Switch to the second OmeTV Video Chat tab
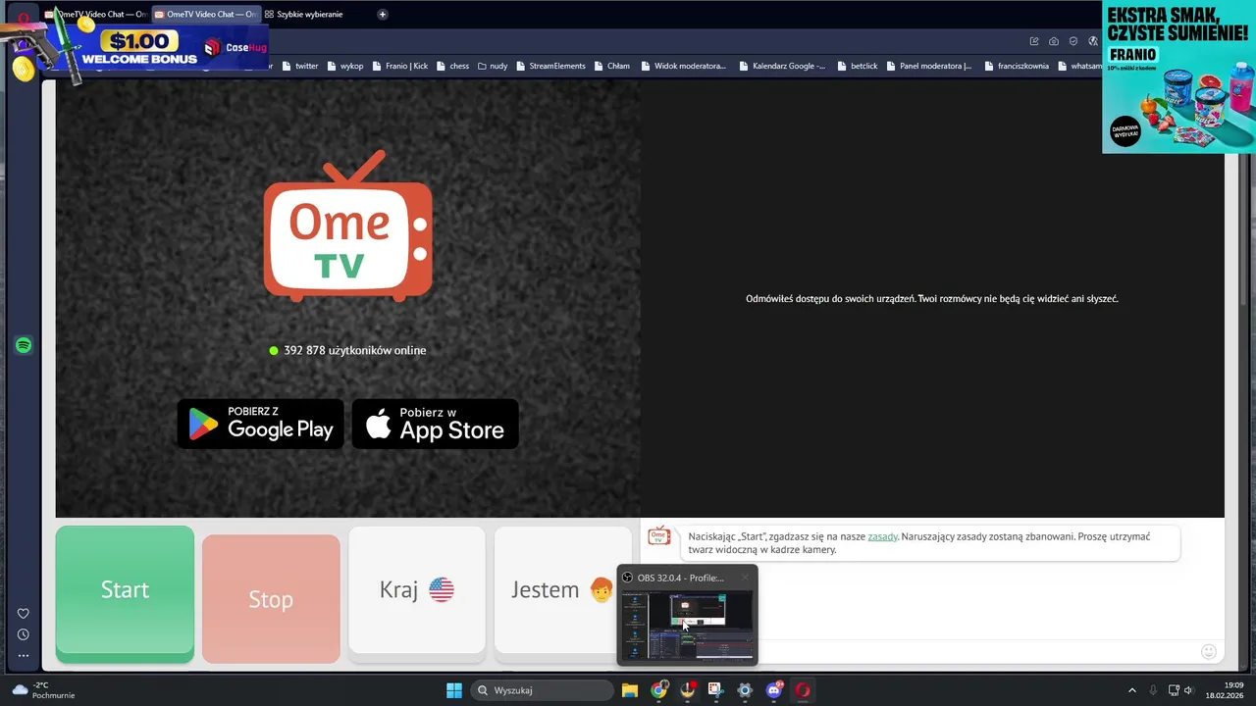The height and width of the screenshot is (706, 1256). point(204,14)
